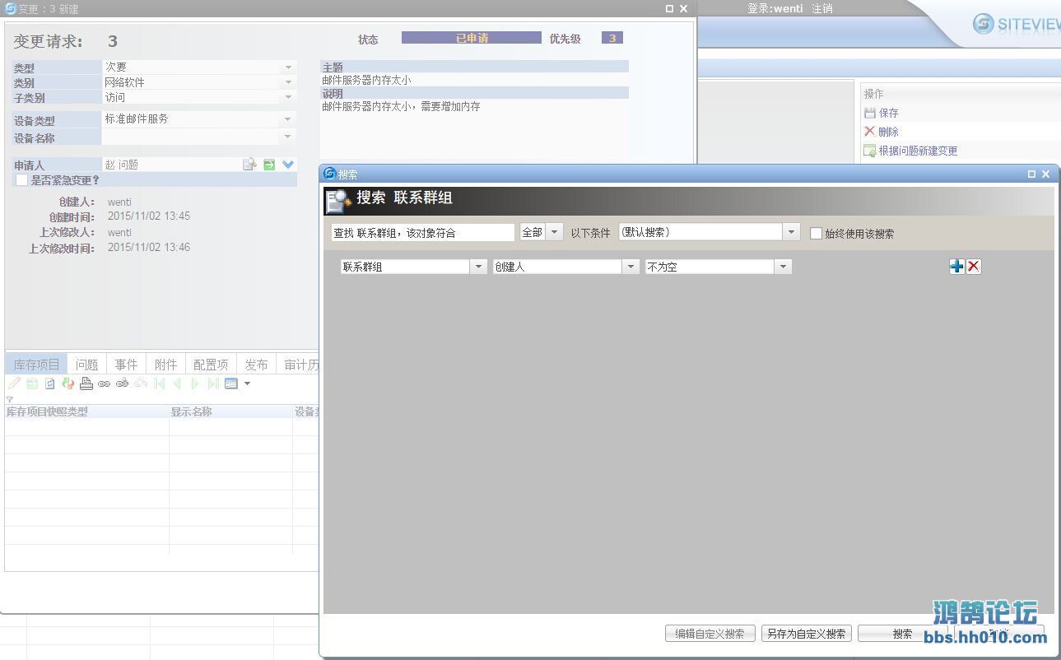Expand the 联系群组 dropdown in the condition row
This screenshot has width=1061, height=660.
tap(478, 267)
